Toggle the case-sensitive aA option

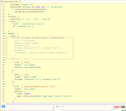point(123,110)
